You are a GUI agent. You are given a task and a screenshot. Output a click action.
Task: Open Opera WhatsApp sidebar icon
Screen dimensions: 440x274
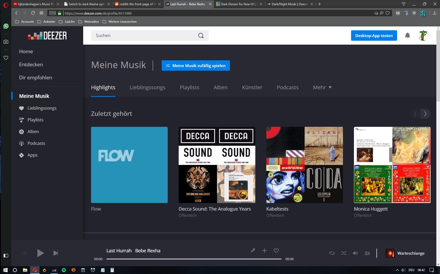pos(6,26)
